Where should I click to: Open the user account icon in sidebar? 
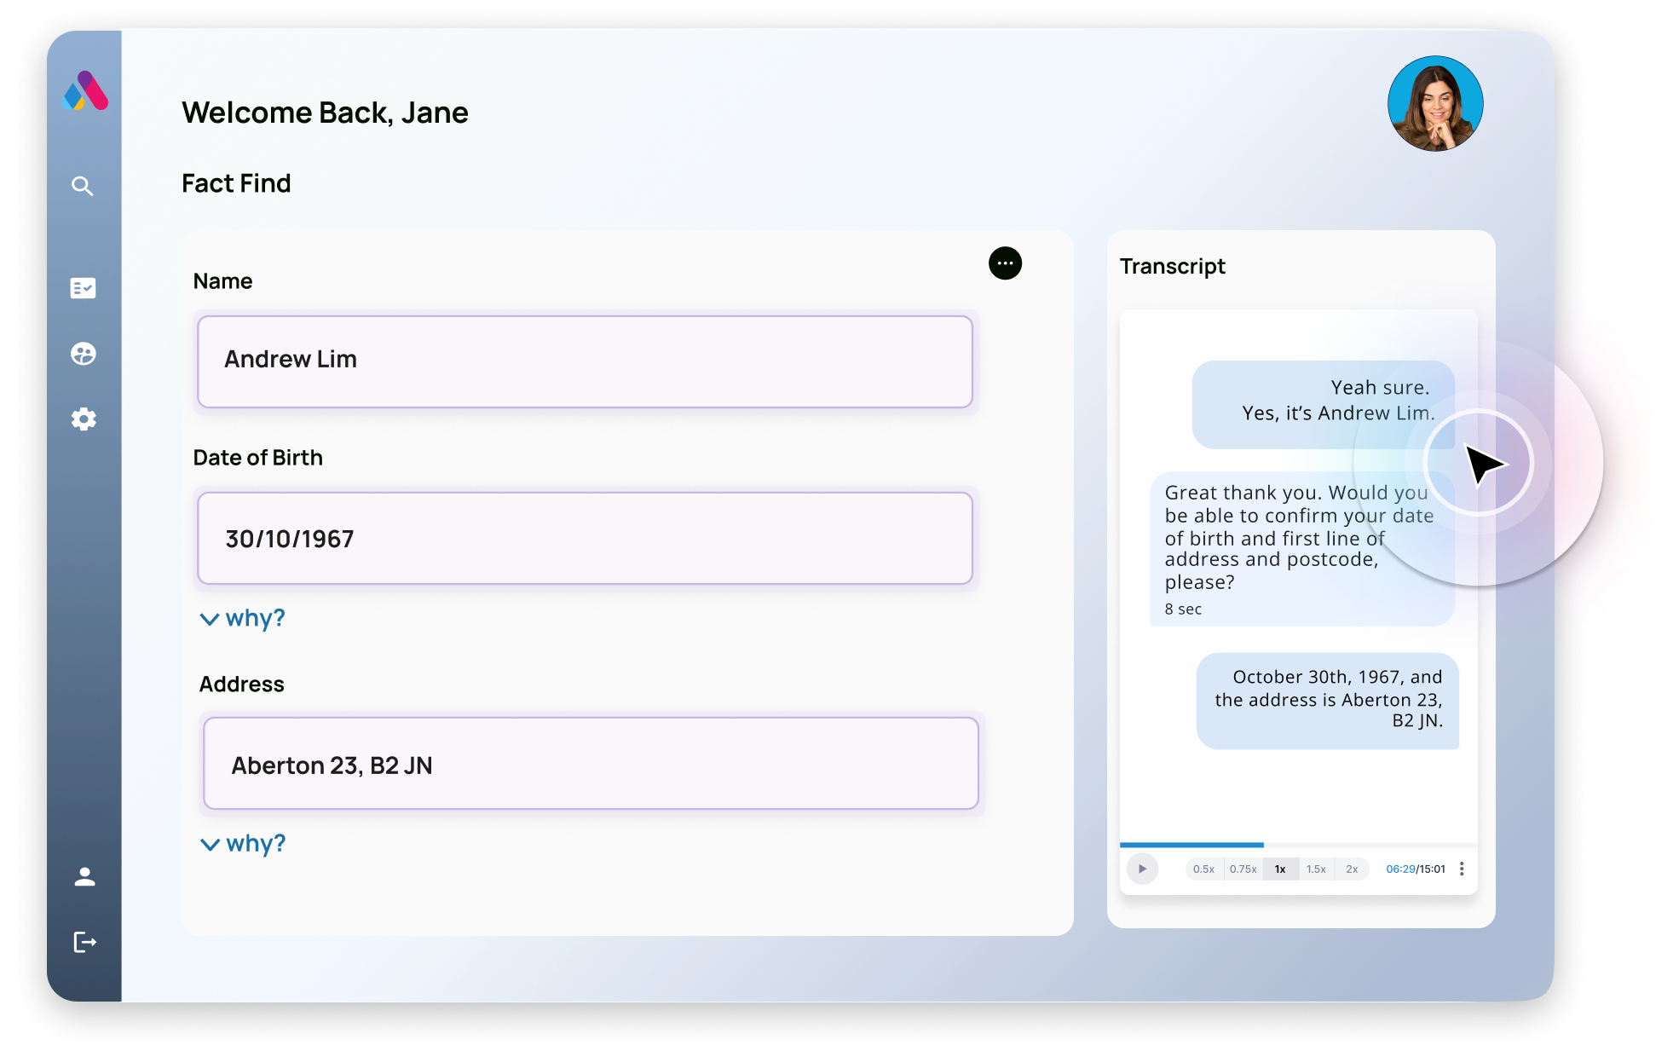pyautogui.click(x=84, y=876)
